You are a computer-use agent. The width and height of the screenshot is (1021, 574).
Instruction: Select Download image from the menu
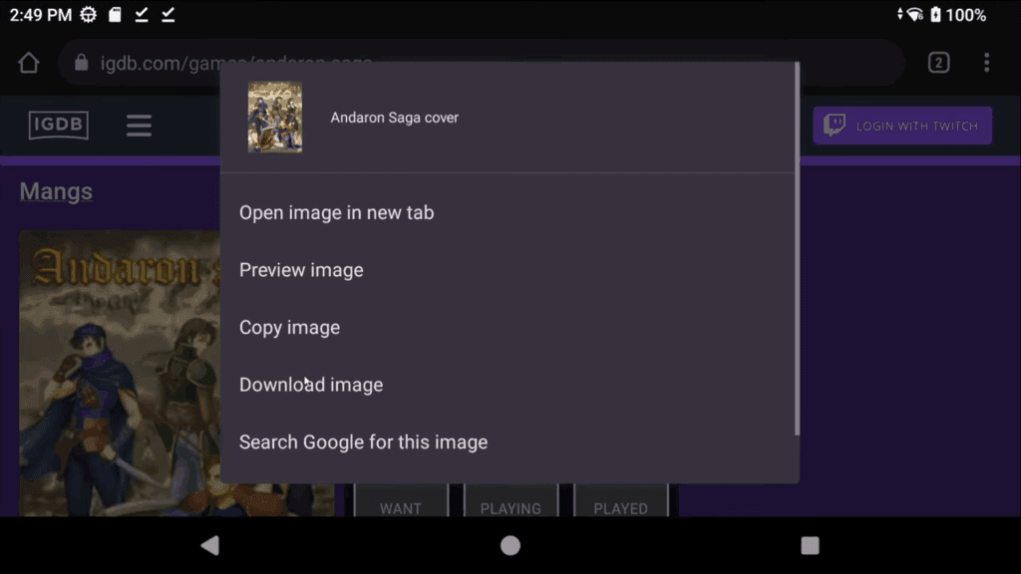tap(508, 385)
